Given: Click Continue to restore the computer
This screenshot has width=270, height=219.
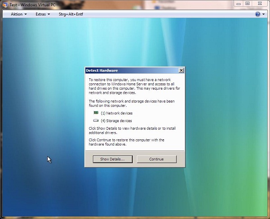Looking at the screenshot, I should [x=157, y=159].
